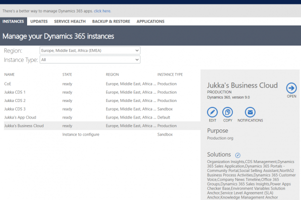
Task: Click the ready state of Jukka CDS 1
Action: point(67,92)
